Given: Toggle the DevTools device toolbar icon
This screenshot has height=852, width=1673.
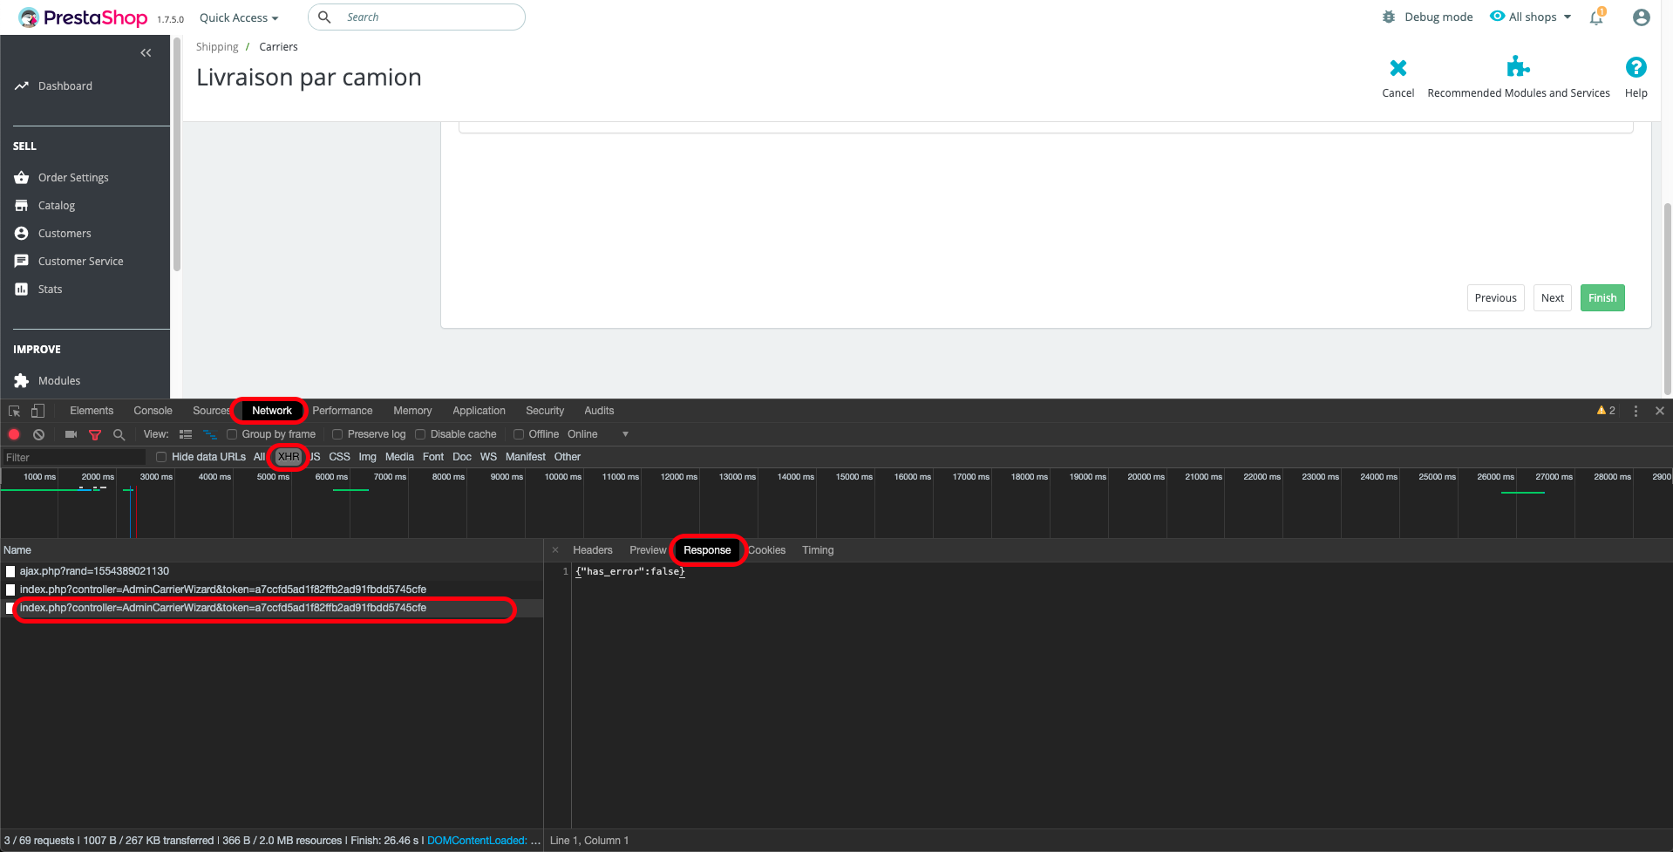Looking at the screenshot, I should [37, 411].
